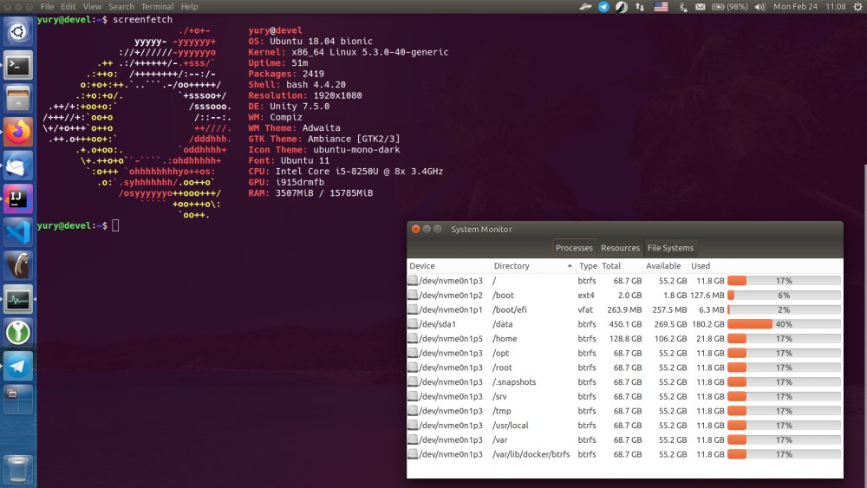
Task: Launch IntelliJ IDEA from the launcher
Action: pos(18,199)
